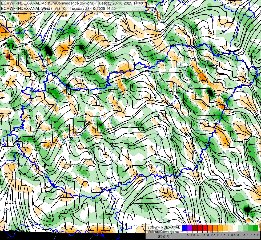Click the -1.5 tick label on legend
Viewport: 261px width, 240px height.
coord(223,235)
